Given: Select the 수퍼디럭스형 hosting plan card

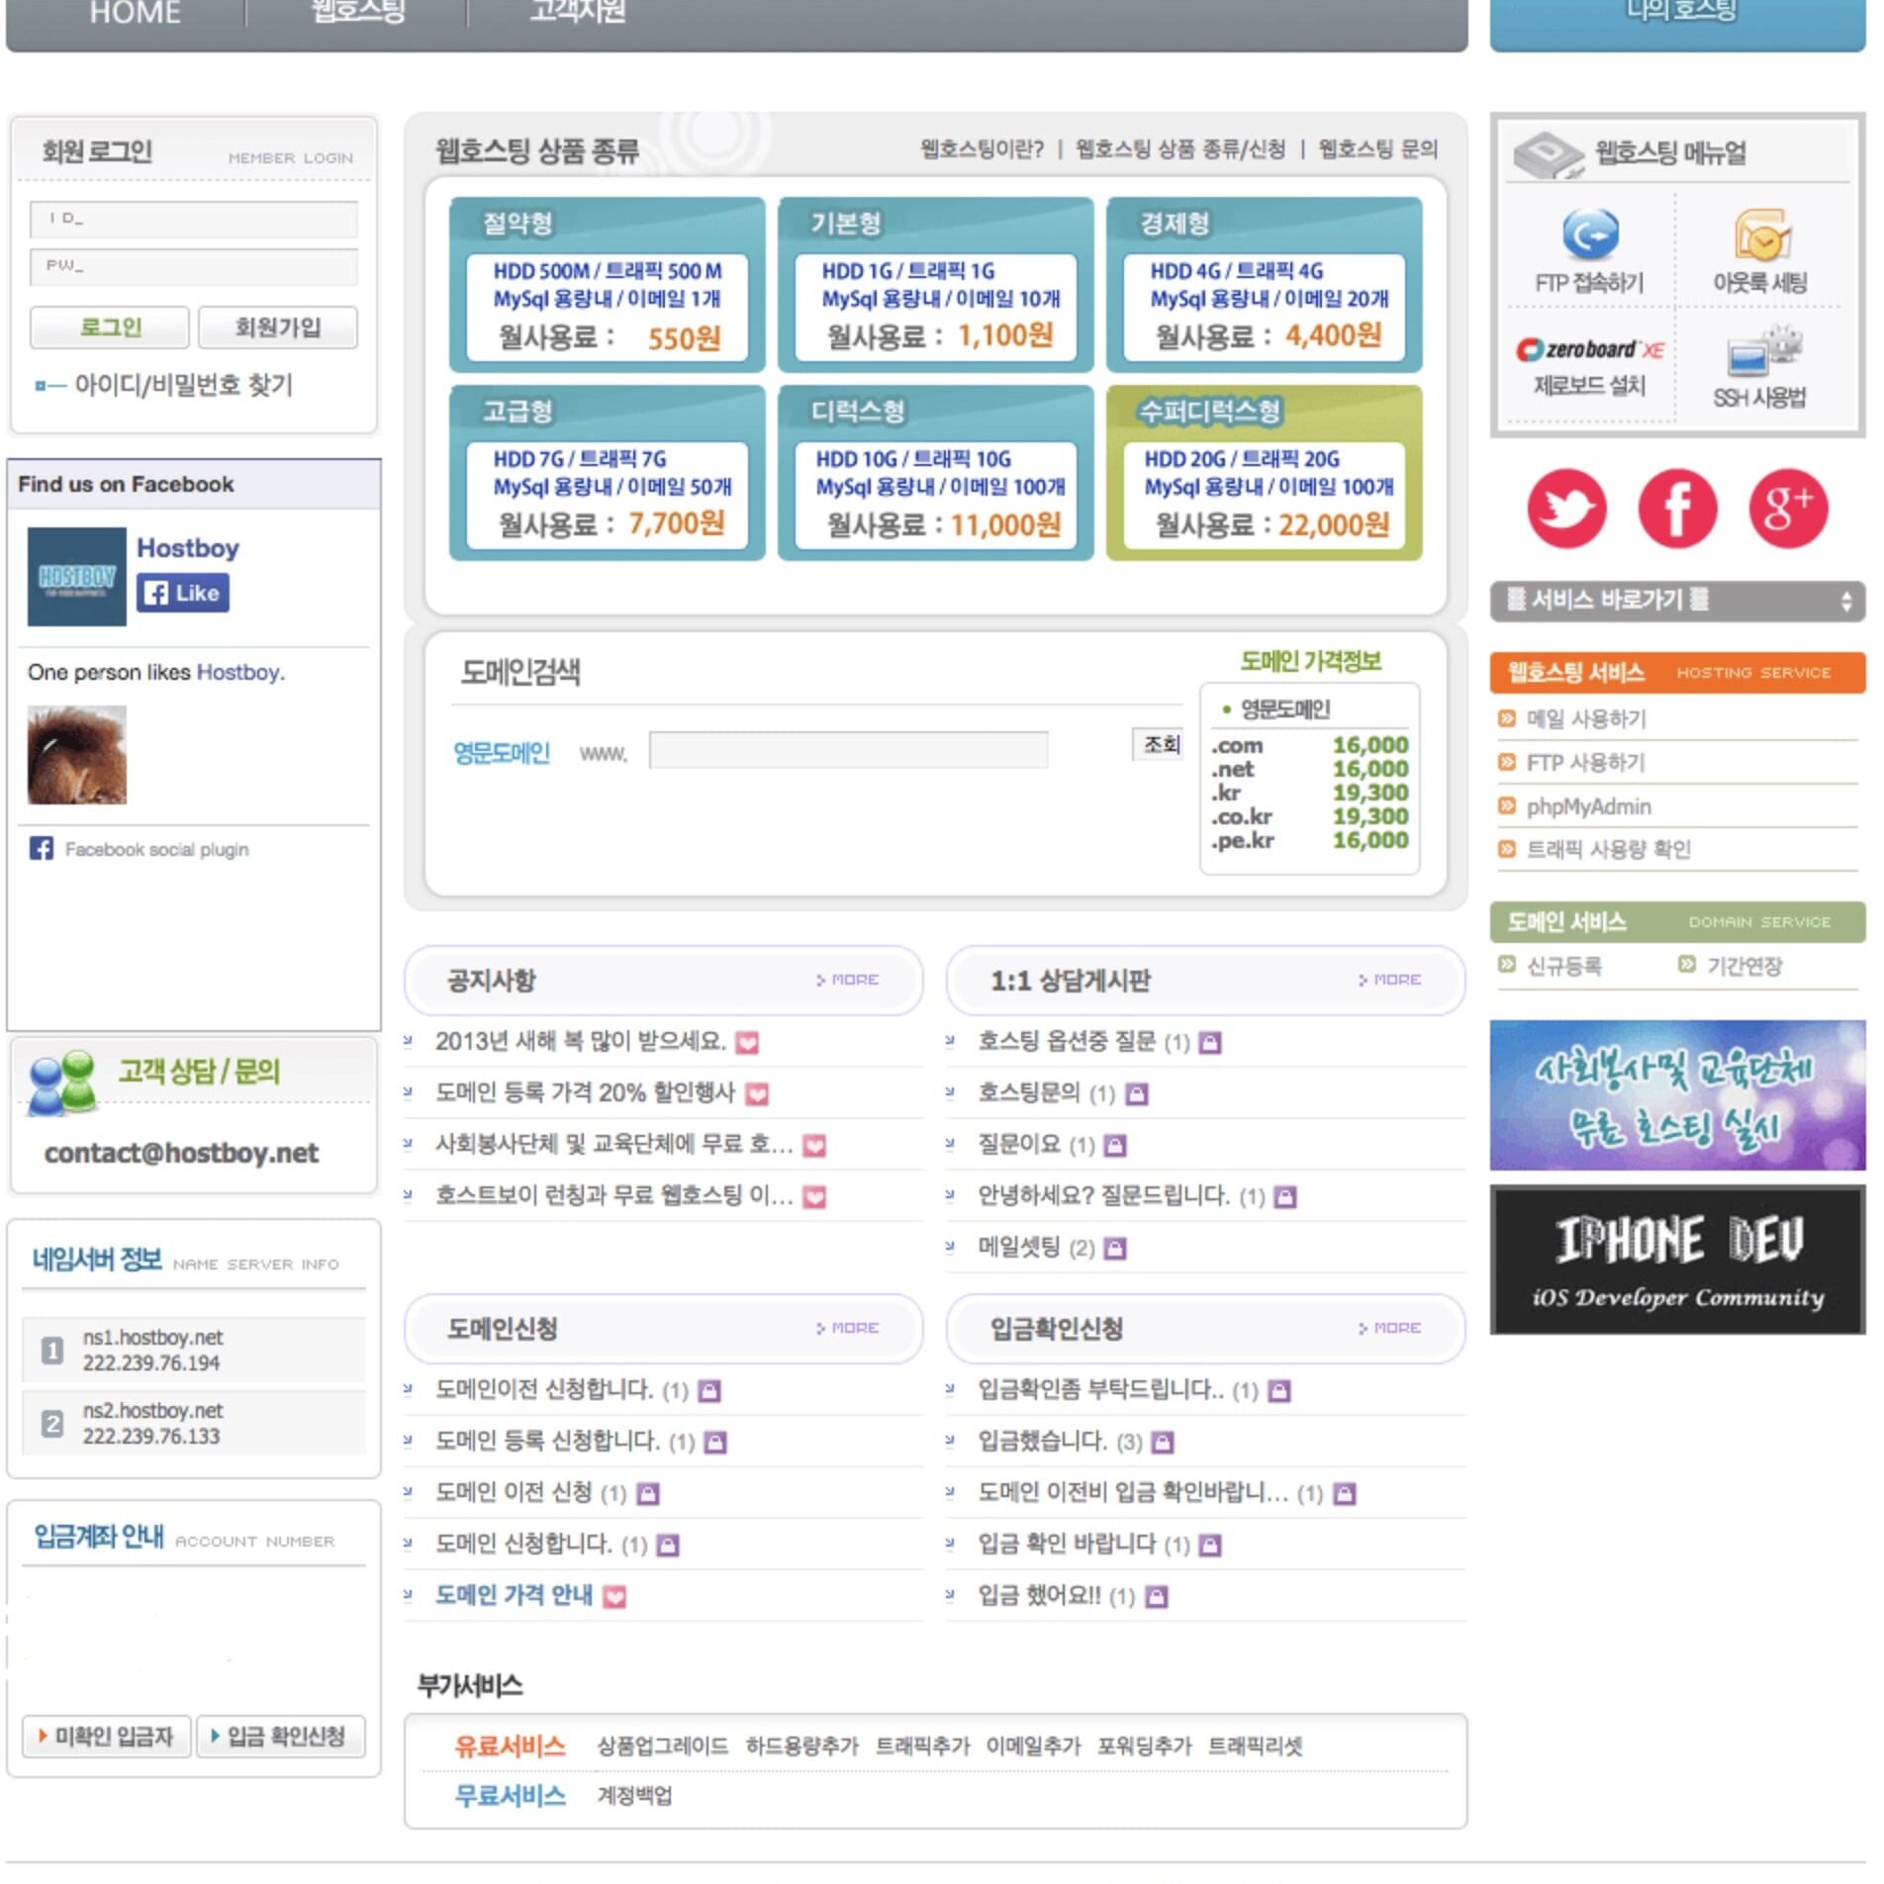Looking at the screenshot, I should pos(1264,474).
